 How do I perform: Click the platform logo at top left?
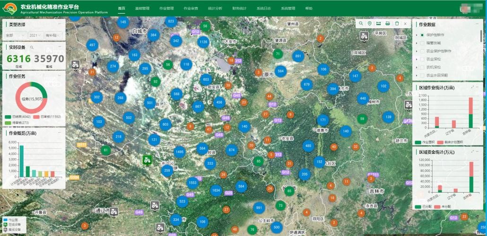click(9, 8)
